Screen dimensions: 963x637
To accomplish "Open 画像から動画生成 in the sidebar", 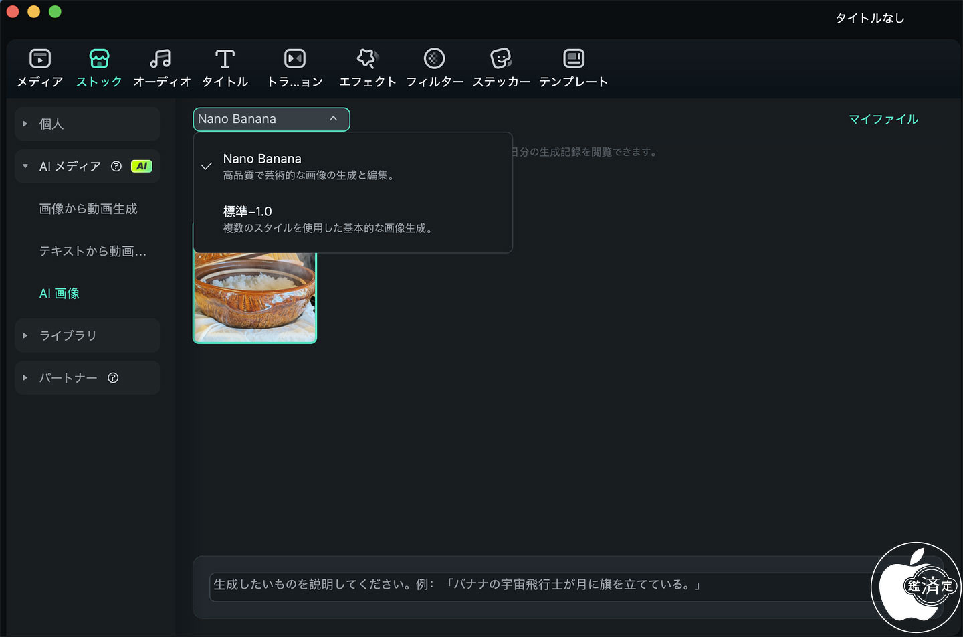I will tap(88, 209).
